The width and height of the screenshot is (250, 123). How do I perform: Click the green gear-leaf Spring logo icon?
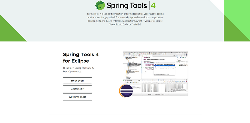(100, 5)
